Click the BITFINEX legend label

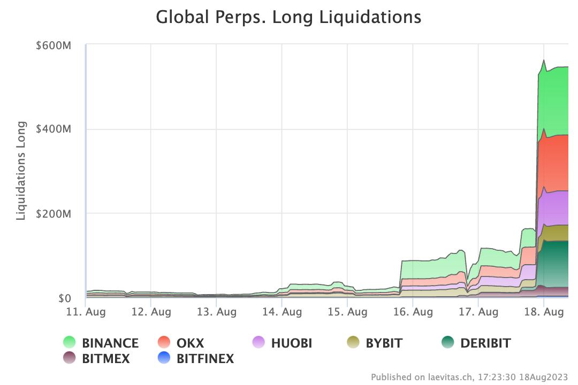205,358
